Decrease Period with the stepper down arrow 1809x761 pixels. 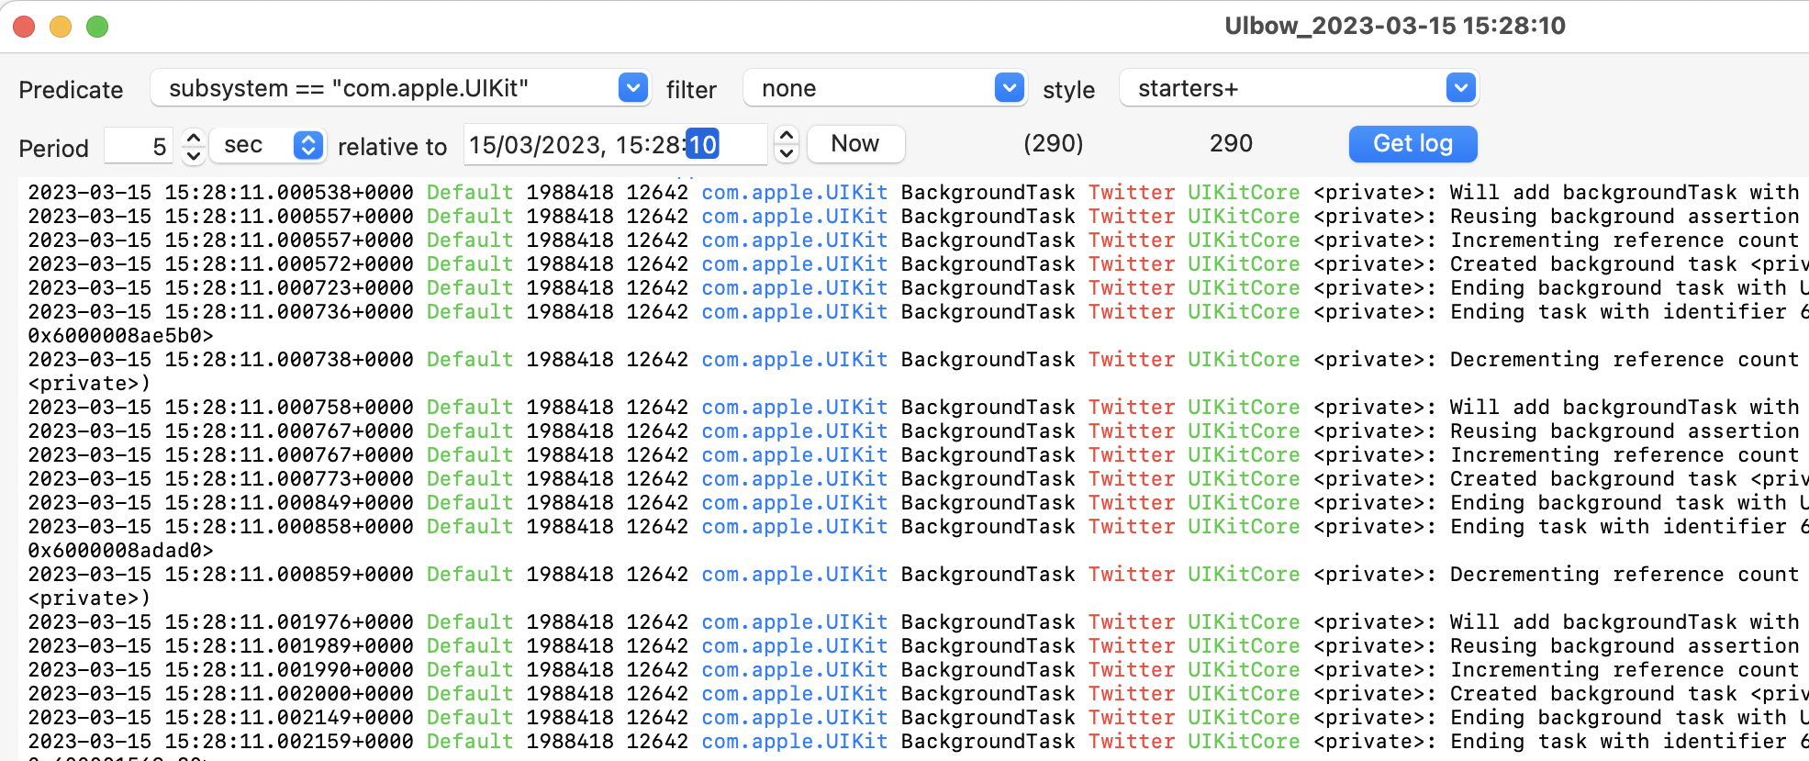click(x=193, y=155)
